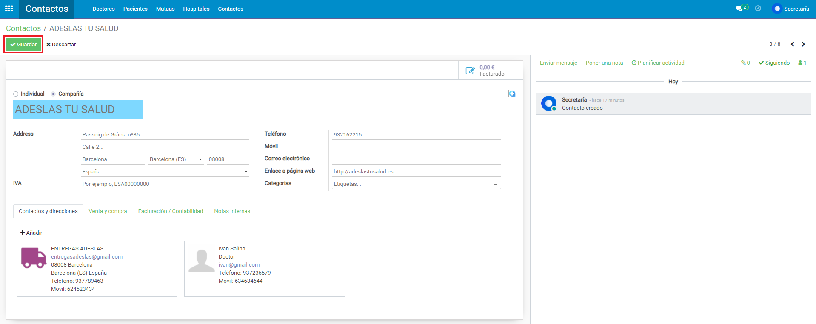Open the Barcelona (ES) state dropdown
This screenshot has width=816, height=324.
point(176,159)
